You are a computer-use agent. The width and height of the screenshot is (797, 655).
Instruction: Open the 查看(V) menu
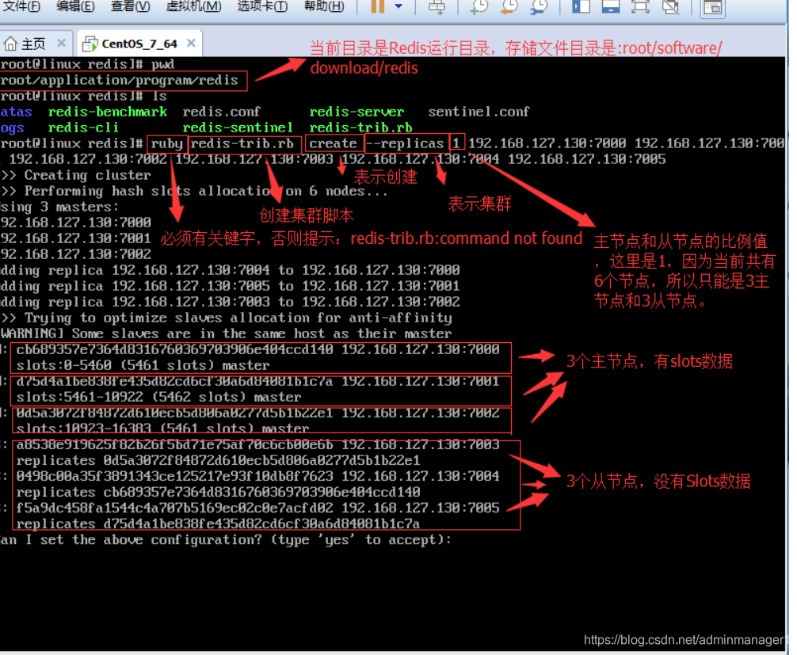[130, 6]
